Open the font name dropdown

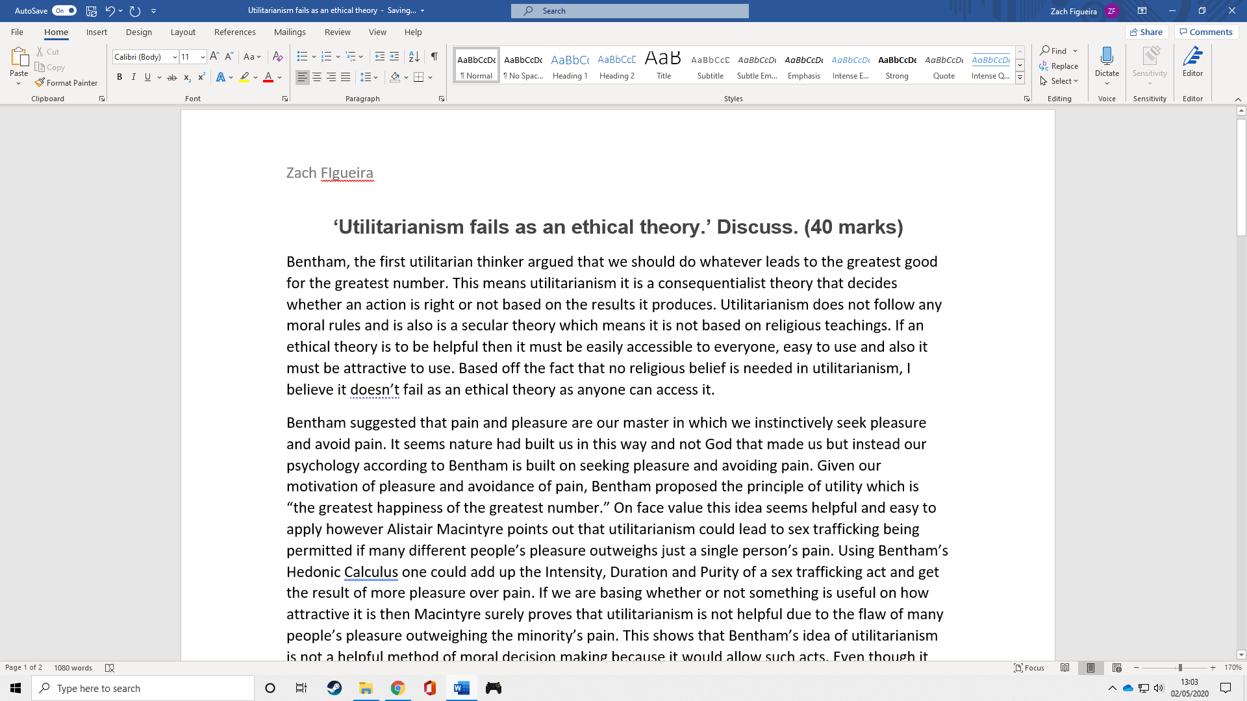click(175, 57)
